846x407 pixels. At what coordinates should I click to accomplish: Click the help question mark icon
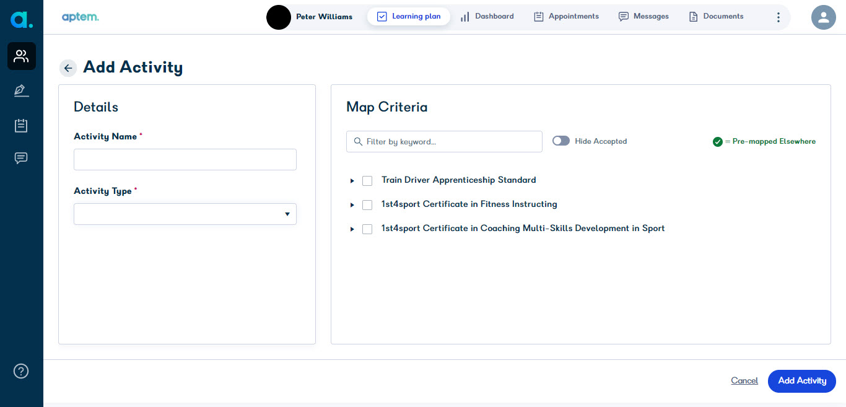(21, 371)
